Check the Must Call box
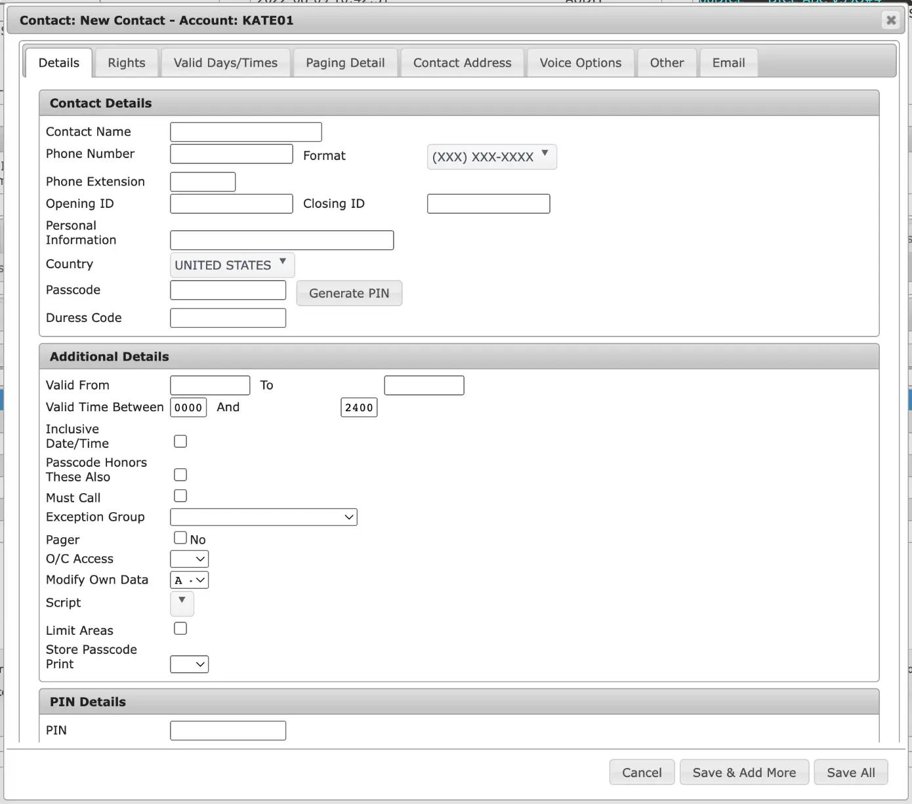The height and width of the screenshot is (804, 912). click(x=180, y=496)
